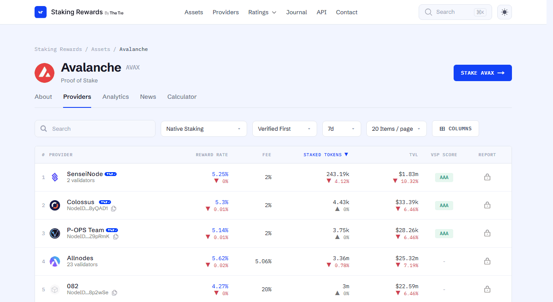Image resolution: width=553 pixels, height=302 pixels.
Task: Click the Staking Rewards breadcrumb link
Action: point(58,49)
